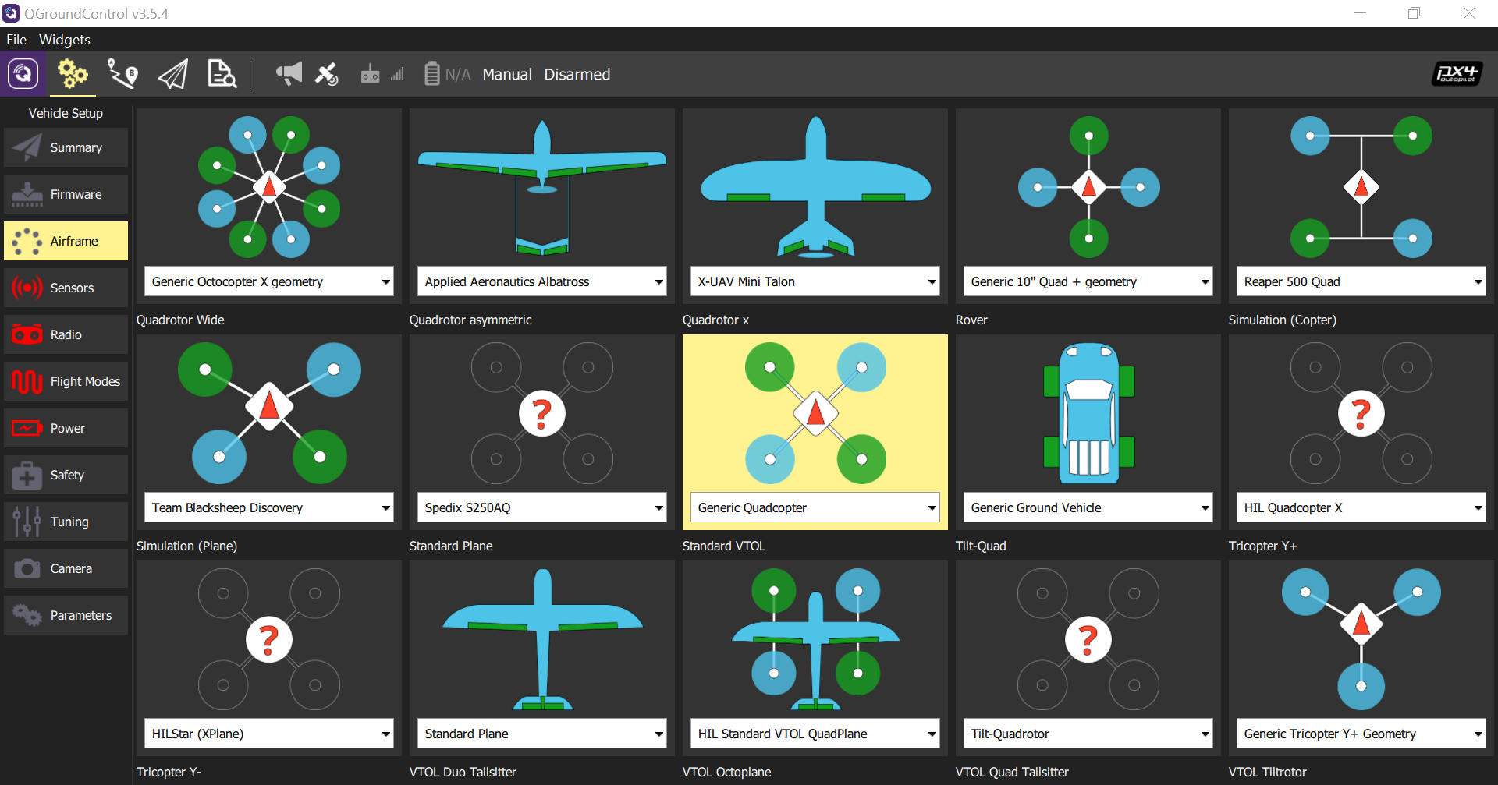Click the Disarmed status label
Screen dimensions: 1498x785
[x=577, y=75]
